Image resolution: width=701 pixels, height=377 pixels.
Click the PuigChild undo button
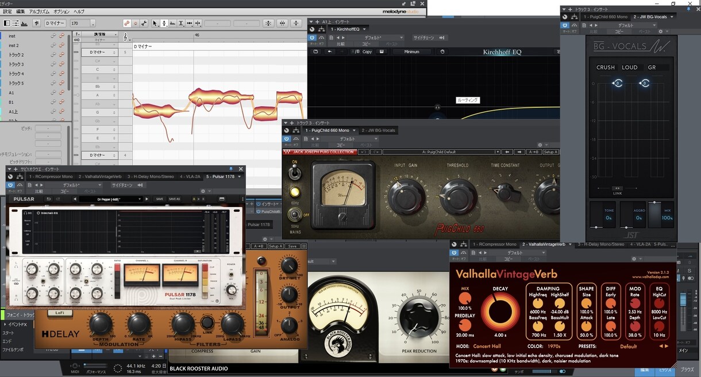click(x=364, y=152)
